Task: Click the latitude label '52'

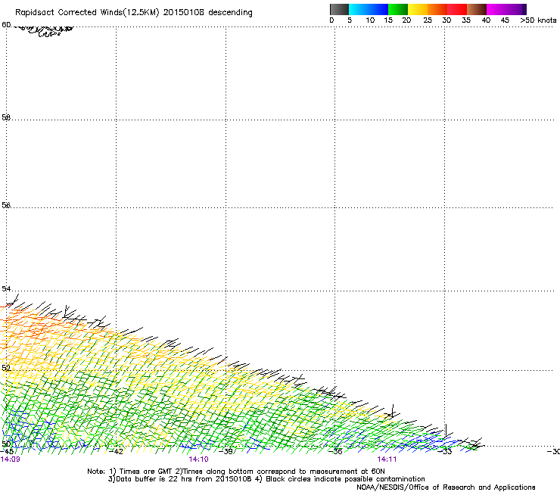Action: 6,368
